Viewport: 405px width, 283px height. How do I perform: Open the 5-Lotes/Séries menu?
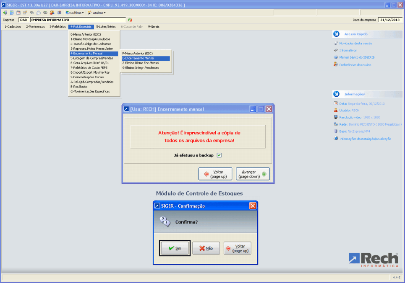tap(106, 26)
